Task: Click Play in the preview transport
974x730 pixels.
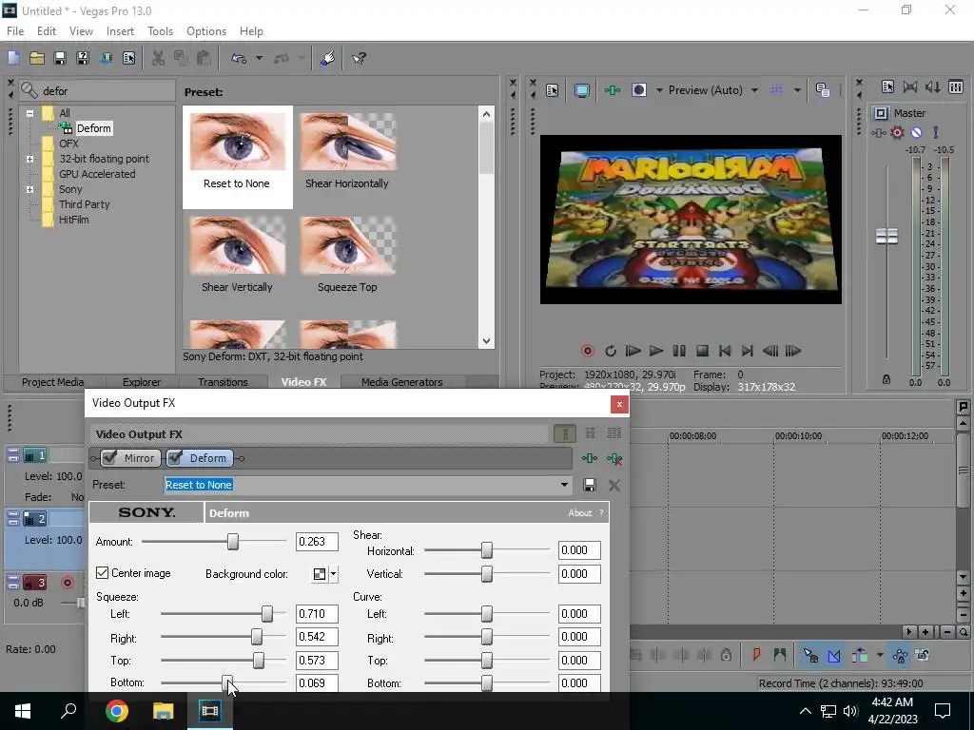Action: 656,351
